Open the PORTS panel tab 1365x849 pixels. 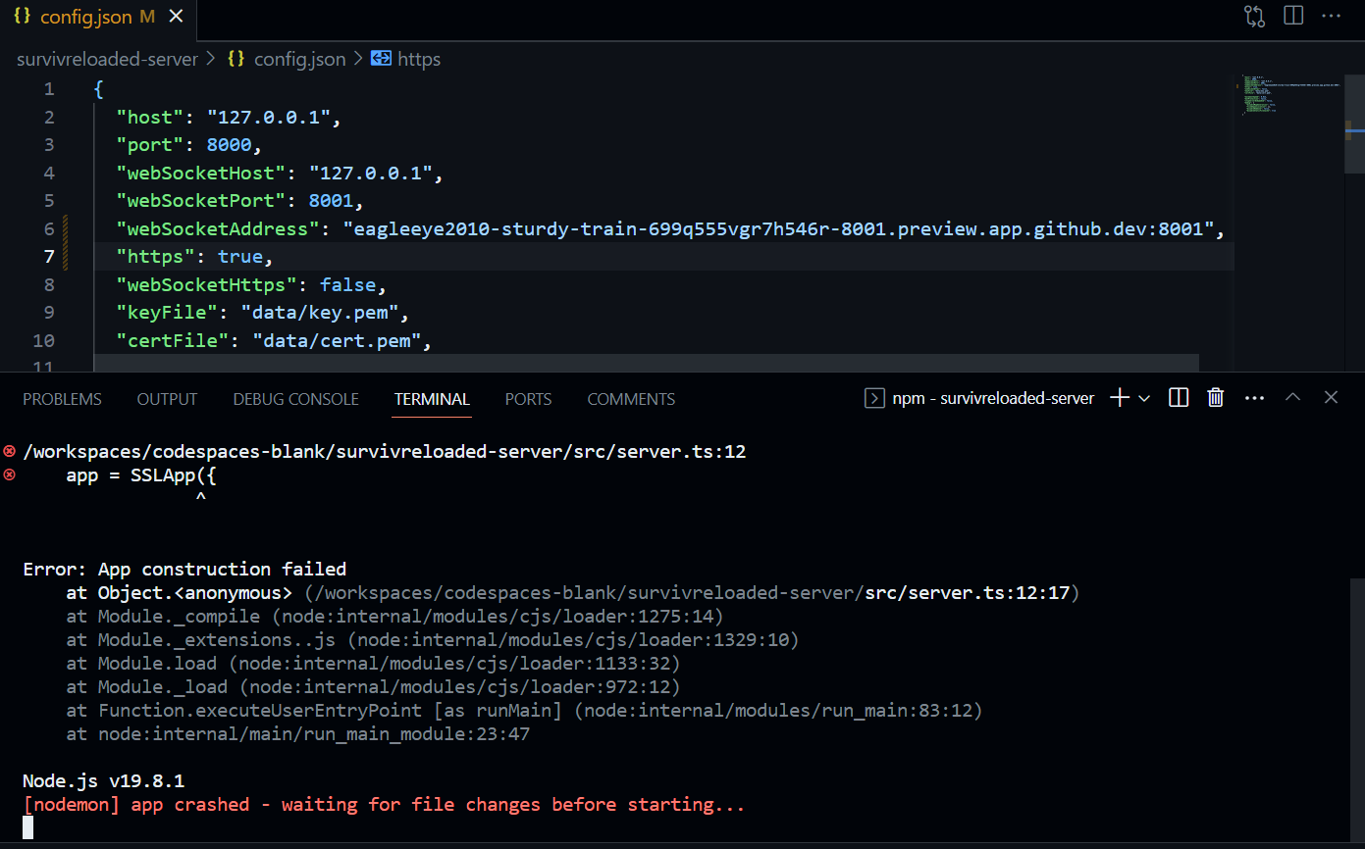tap(528, 399)
